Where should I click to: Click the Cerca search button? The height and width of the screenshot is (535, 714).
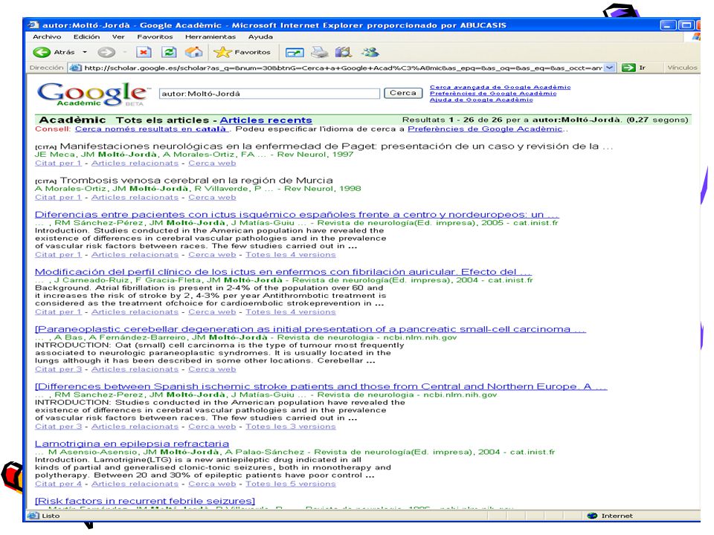403,93
